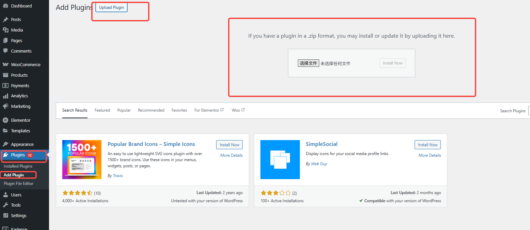Click the Elementor logo icon
Screen dimensions: 530x230
coord(5,120)
